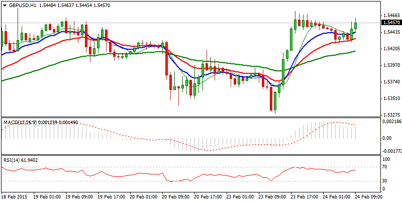Click the 24 Feb 09:00 time label
The image size is (402, 201).
pyautogui.click(x=368, y=196)
